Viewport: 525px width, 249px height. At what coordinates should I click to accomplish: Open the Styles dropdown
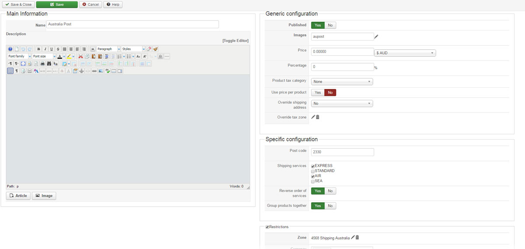click(x=133, y=49)
